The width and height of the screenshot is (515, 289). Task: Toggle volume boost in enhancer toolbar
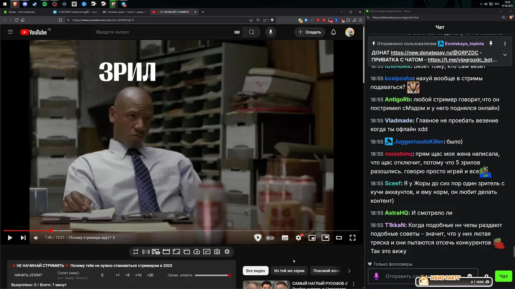click(146, 252)
